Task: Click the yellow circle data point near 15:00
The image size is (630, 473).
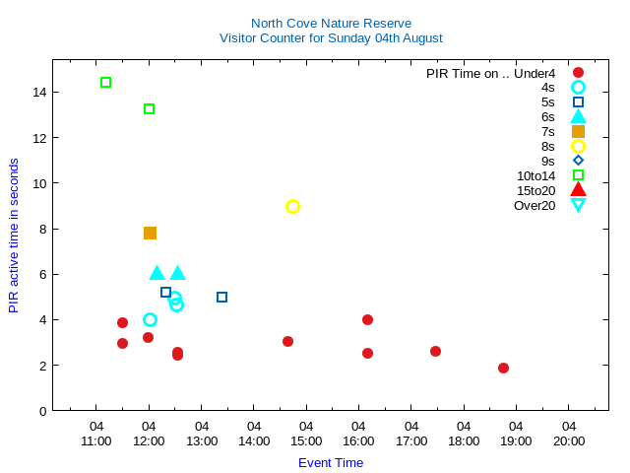Action: point(292,207)
